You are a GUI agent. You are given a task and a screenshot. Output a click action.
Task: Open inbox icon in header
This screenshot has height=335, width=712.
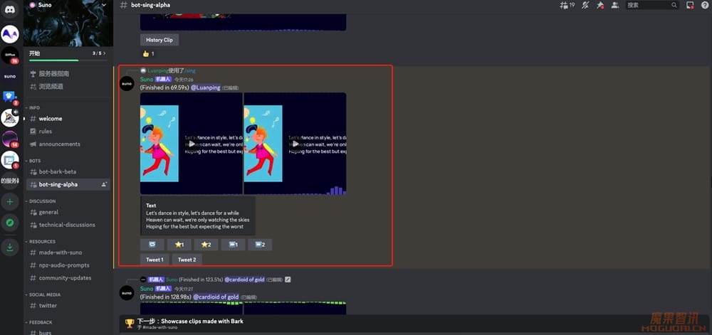(690, 5)
